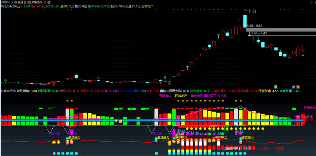Click the grey 9.38 - 8.89 gap band
316x156 pixels.
[281, 30]
